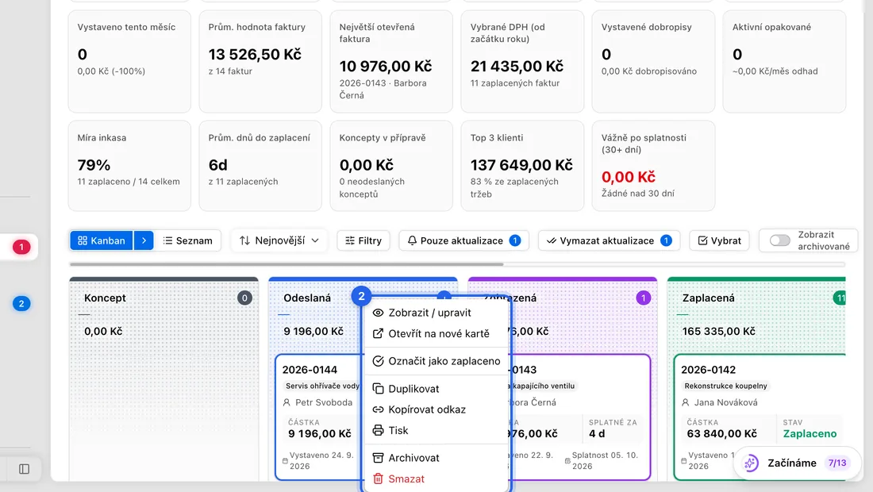Choose Zobrazit / upravit from the context menu

[436, 313]
